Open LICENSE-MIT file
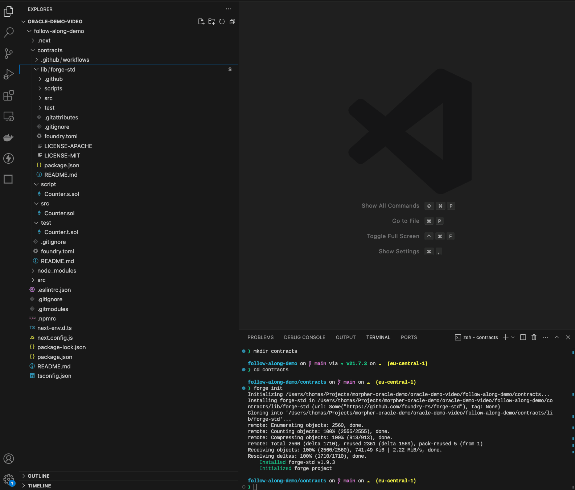Screen dimensions: 575x490 coord(129,156)
